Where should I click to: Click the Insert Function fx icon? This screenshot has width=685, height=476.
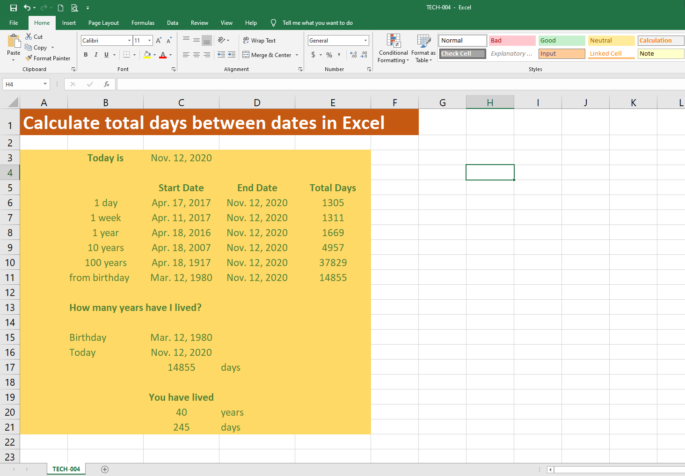coord(107,84)
